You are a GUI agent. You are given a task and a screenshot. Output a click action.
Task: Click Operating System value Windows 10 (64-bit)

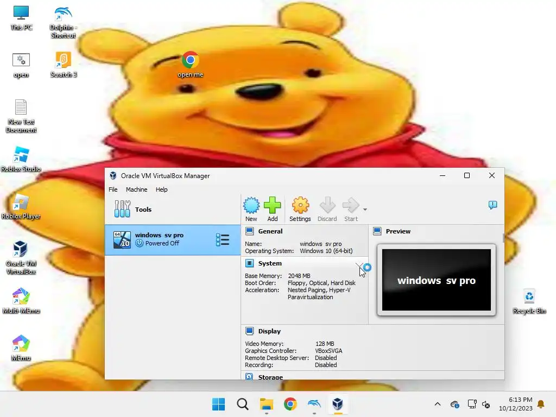(326, 251)
